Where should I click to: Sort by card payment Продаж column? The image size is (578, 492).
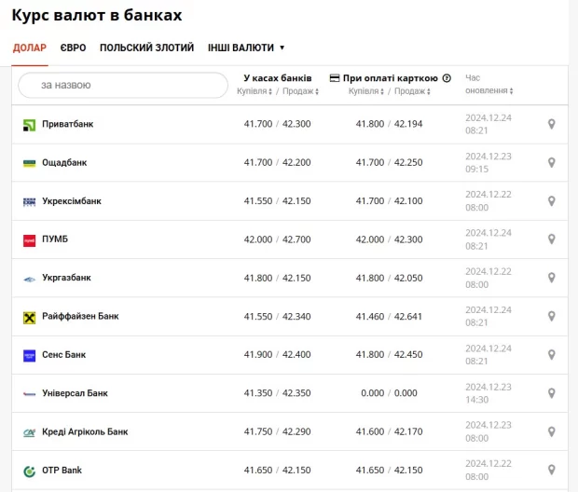click(x=410, y=91)
